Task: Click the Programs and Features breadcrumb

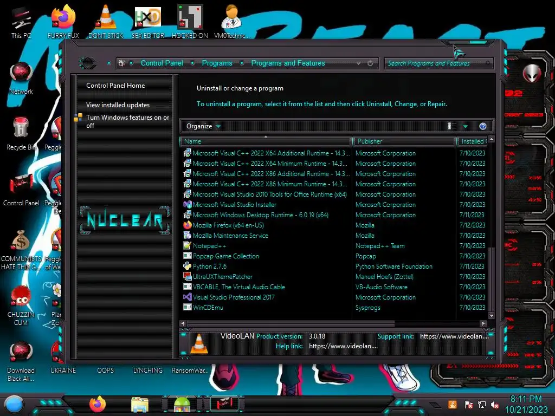Action: 288,63
